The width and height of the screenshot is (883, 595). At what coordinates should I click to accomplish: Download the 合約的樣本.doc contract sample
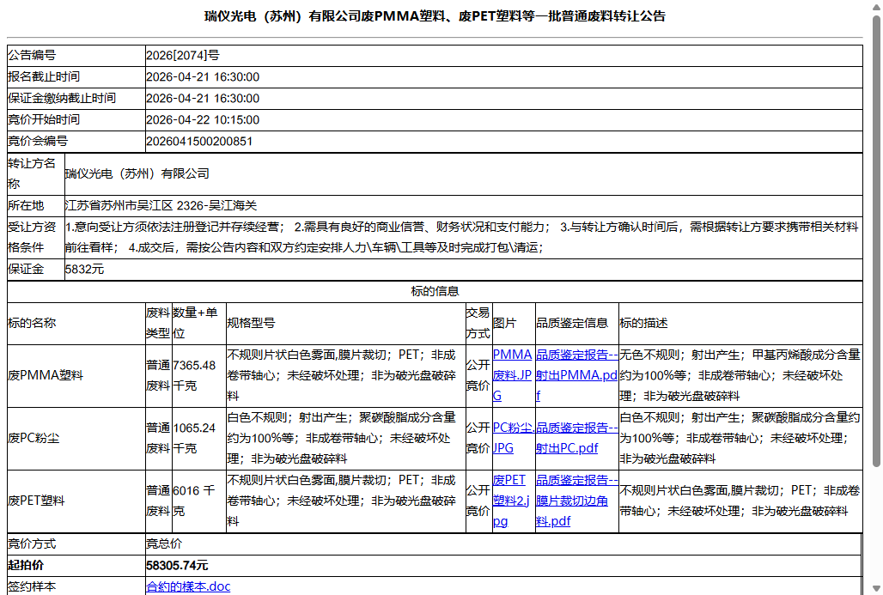click(x=188, y=586)
